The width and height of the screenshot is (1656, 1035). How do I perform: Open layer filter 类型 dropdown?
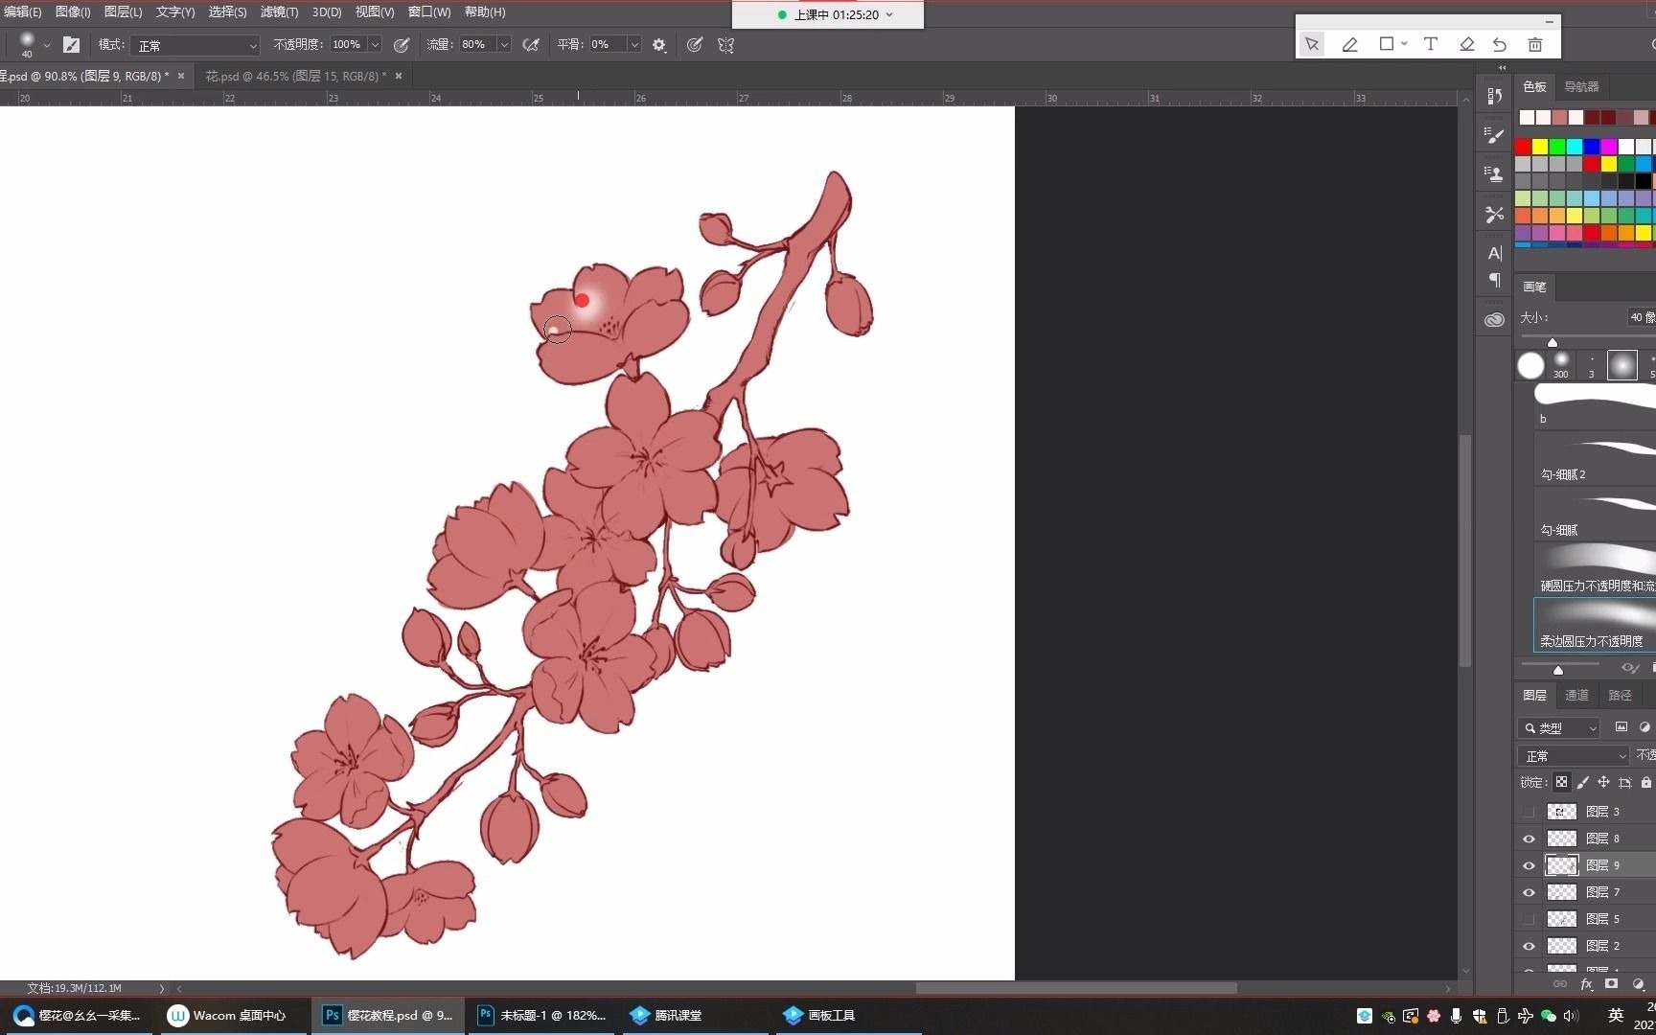(1558, 728)
